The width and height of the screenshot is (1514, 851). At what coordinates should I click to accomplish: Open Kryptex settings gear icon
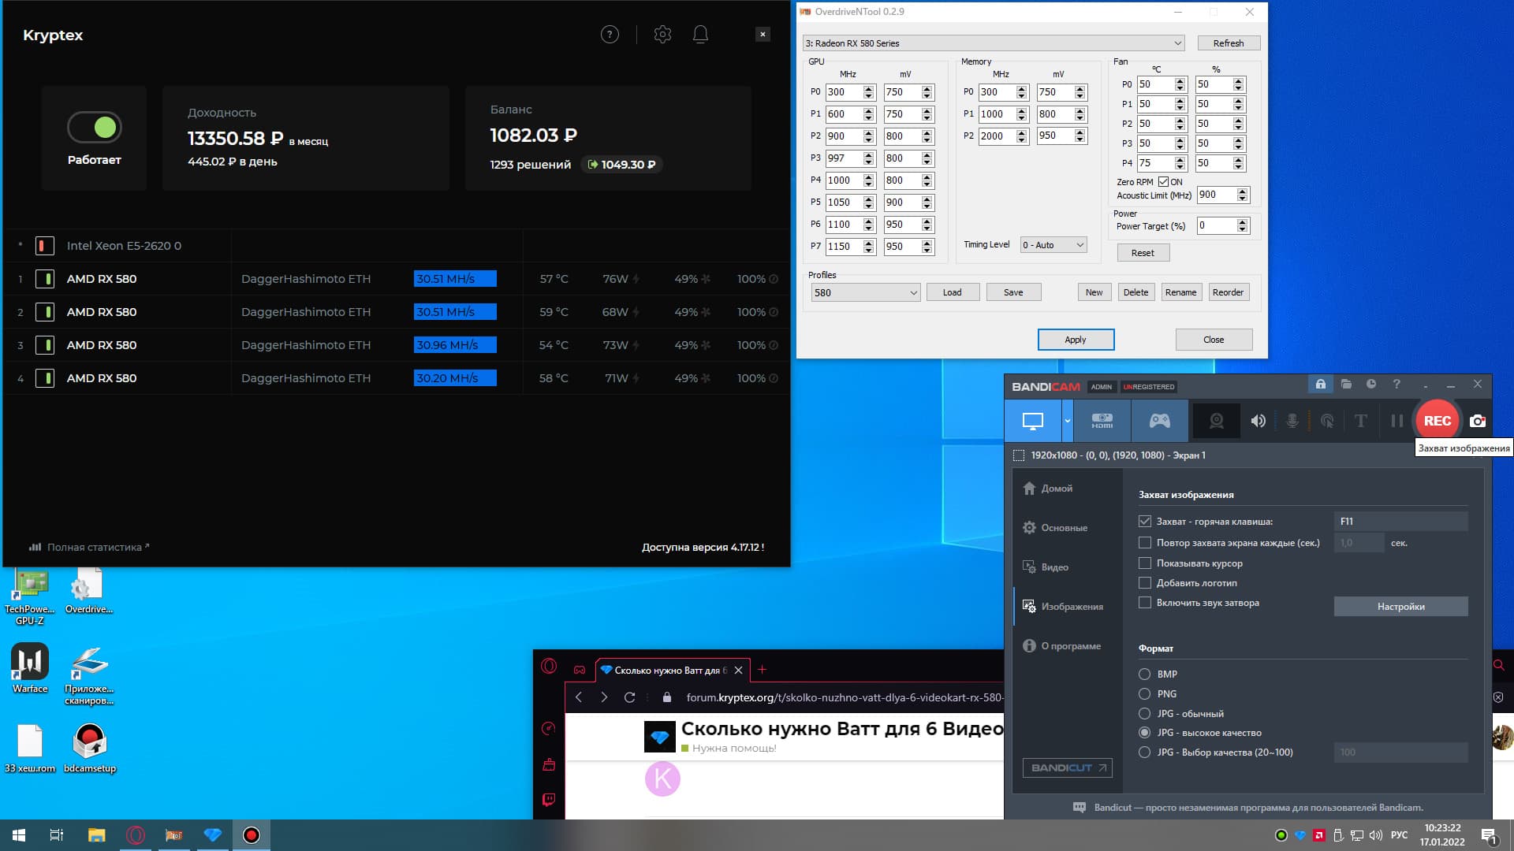pos(662,35)
